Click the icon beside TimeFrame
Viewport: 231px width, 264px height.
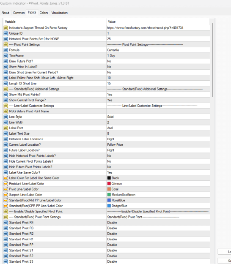[x=6, y=56]
